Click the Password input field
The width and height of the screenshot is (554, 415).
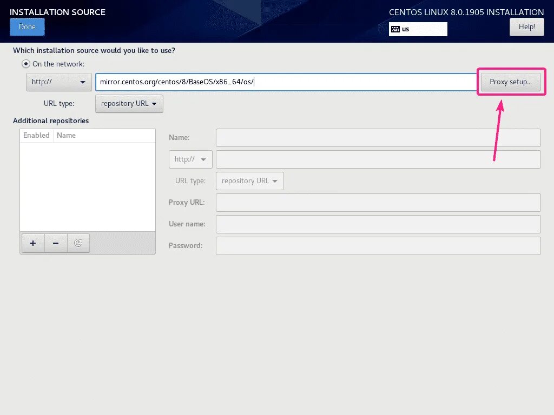[x=378, y=246]
